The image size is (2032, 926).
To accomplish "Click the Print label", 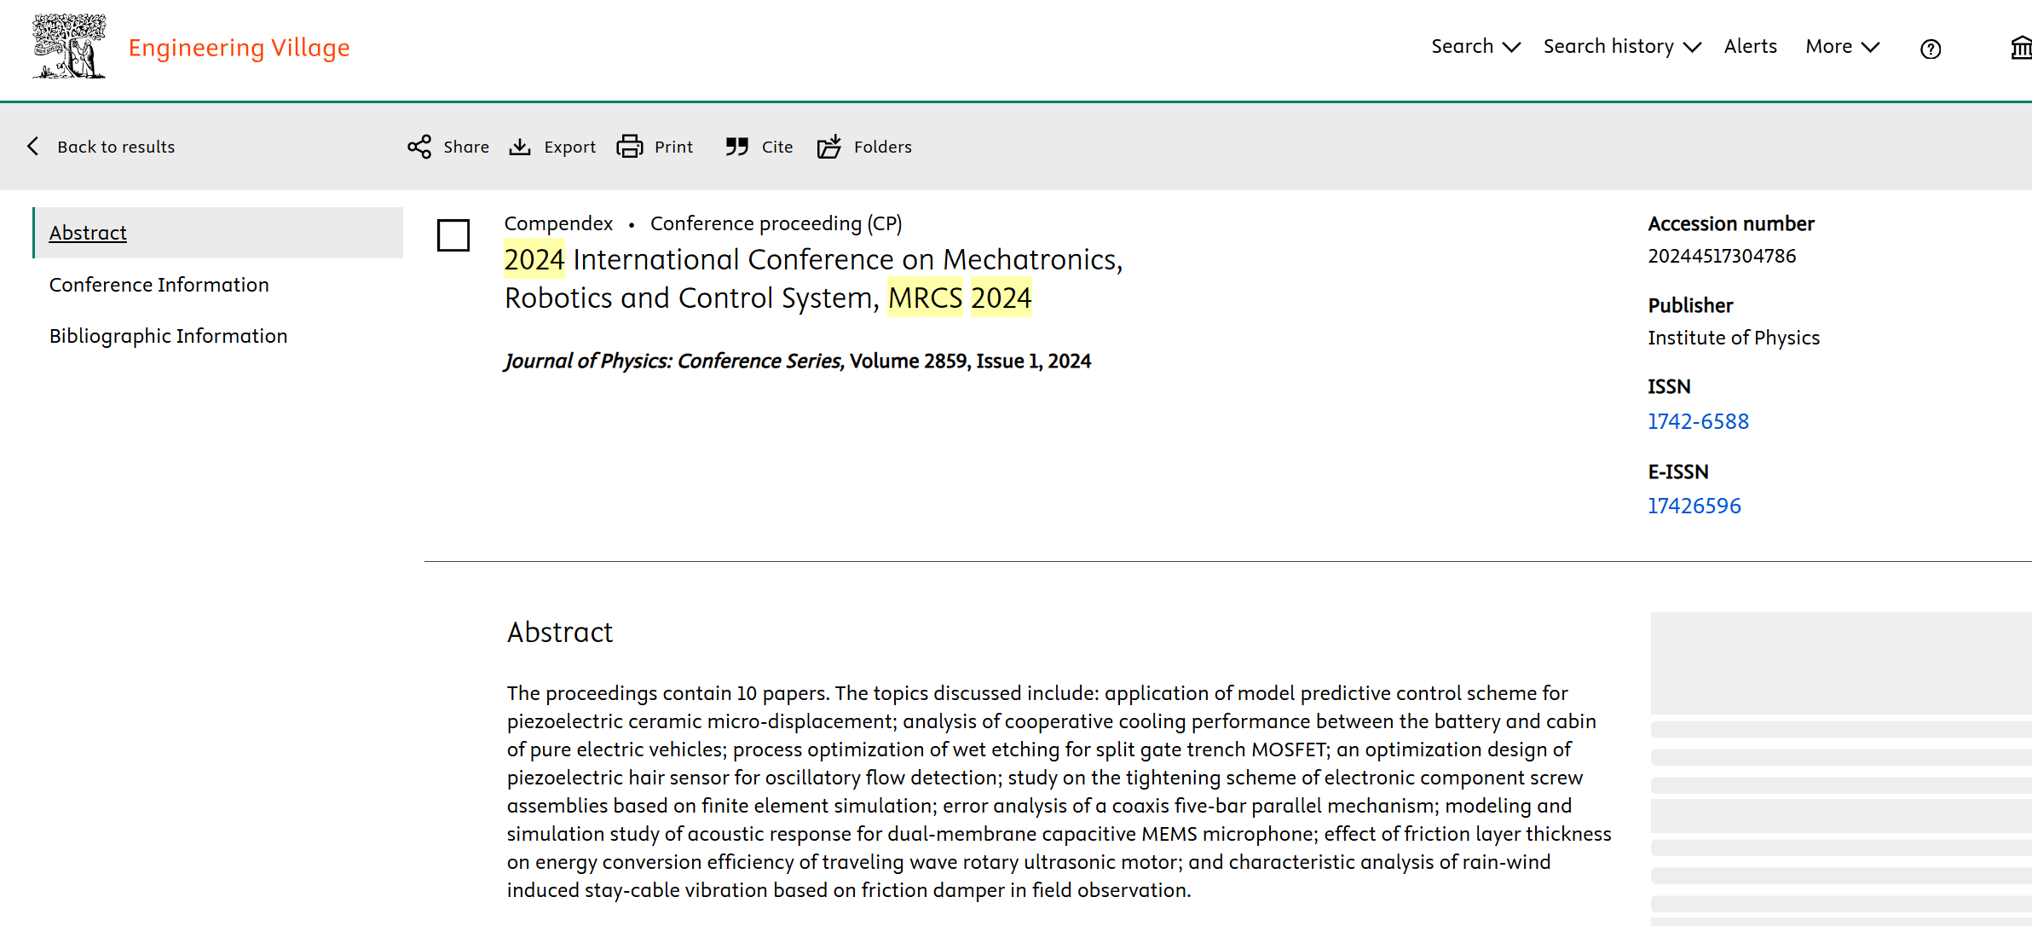I will pos(673,147).
